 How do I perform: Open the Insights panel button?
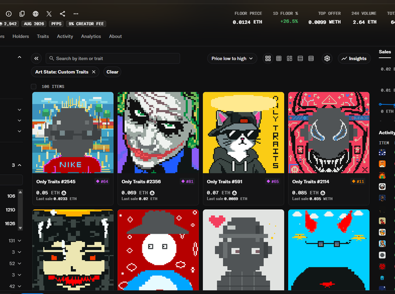tap(354, 59)
